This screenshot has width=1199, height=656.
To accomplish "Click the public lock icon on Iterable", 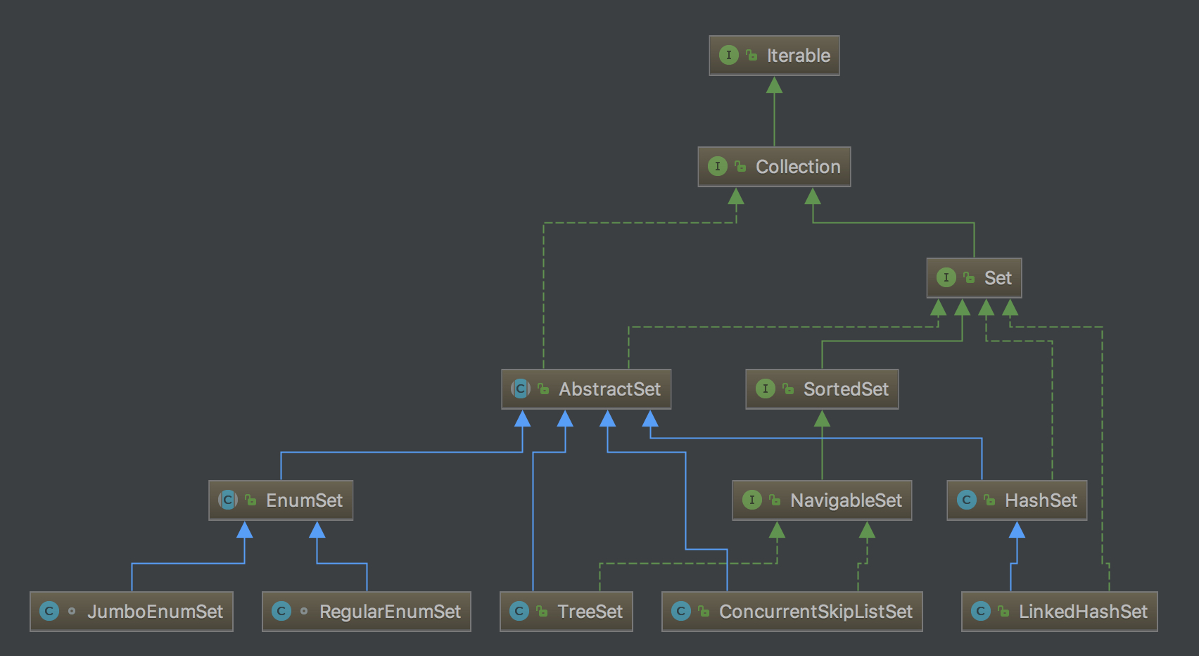I will (751, 55).
